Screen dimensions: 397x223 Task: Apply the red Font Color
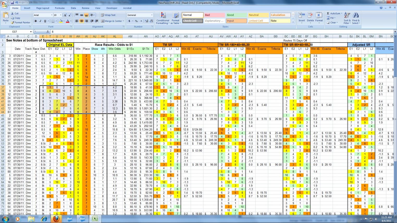pos(67,21)
